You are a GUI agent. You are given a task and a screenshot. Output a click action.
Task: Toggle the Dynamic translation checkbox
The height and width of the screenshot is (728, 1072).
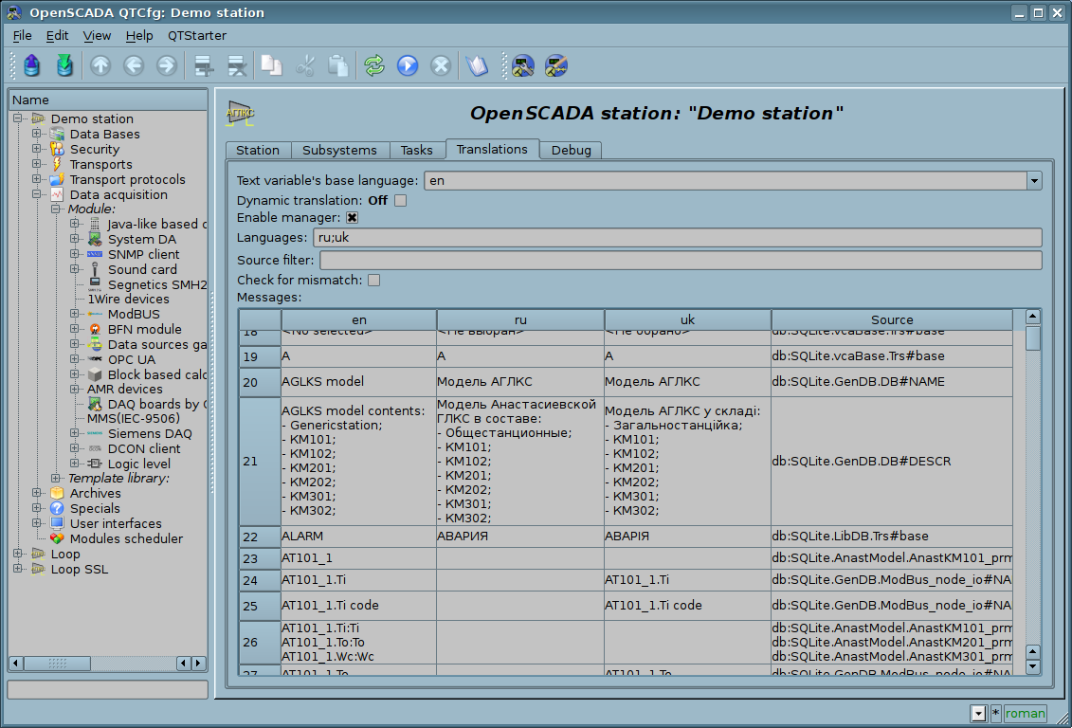point(401,200)
